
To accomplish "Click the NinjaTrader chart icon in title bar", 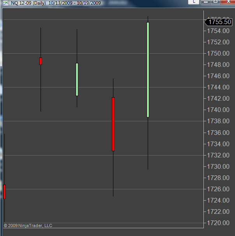I will pyautogui.click(x=6, y=3).
